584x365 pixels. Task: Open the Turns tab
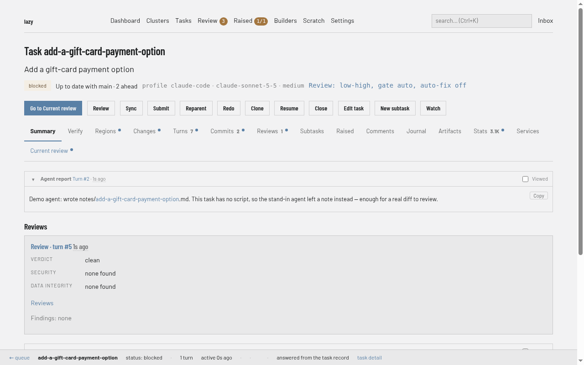[x=185, y=131]
